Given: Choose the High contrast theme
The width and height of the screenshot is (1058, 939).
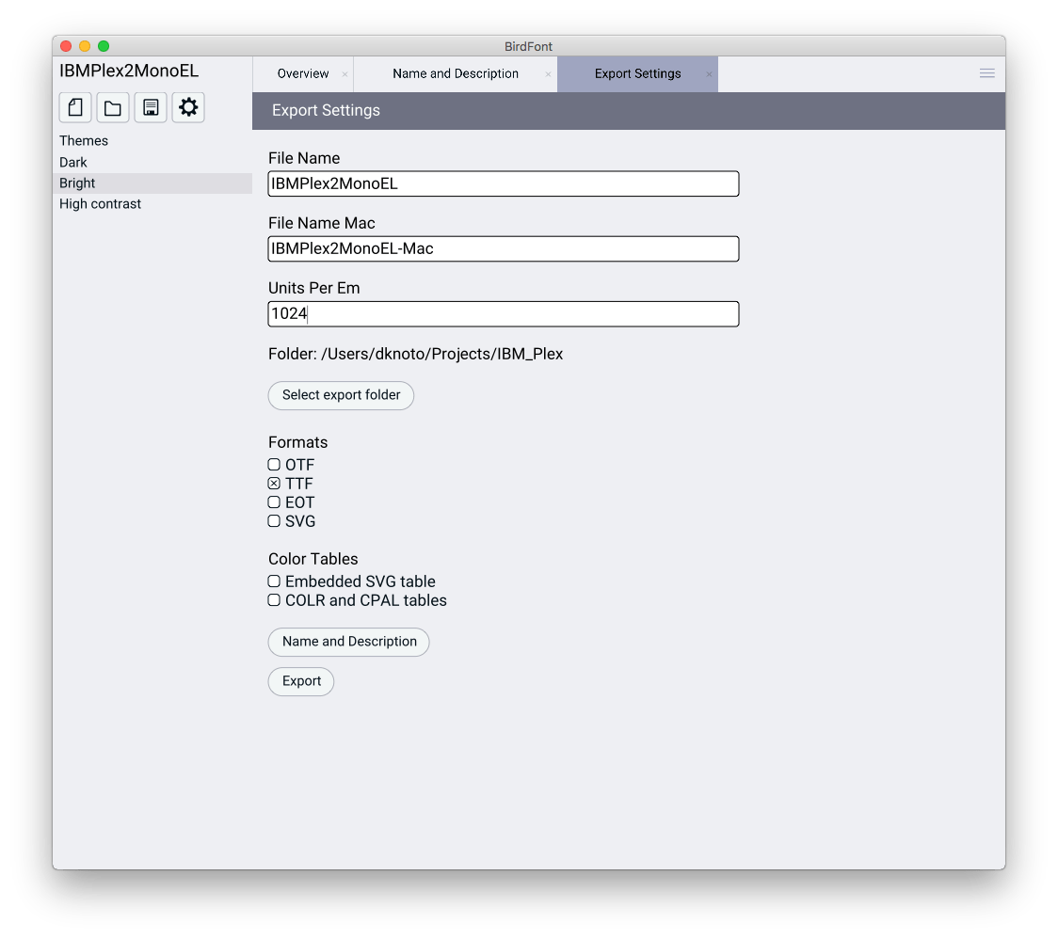Looking at the screenshot, I should click(x=152, y=204).
